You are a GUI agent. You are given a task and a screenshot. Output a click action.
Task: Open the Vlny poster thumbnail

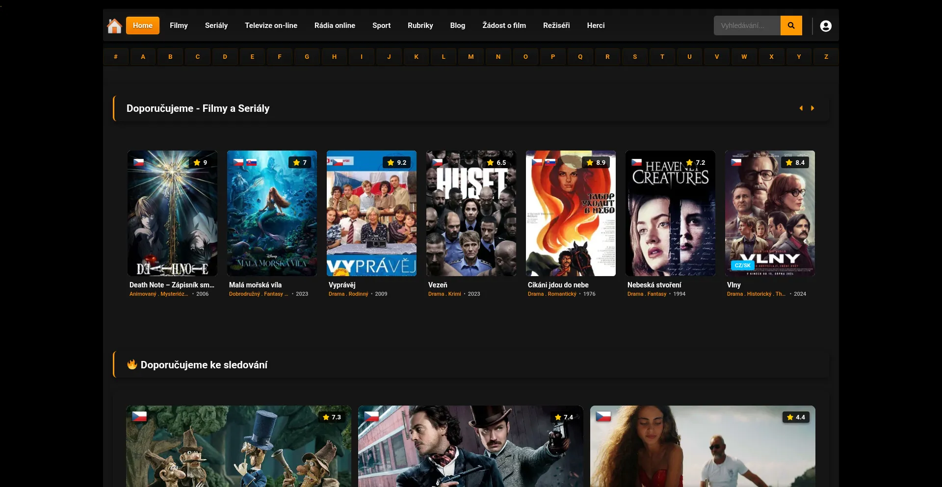(x=770, y=213)
